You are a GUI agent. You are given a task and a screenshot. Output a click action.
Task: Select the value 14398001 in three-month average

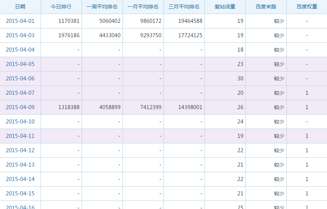190,107
